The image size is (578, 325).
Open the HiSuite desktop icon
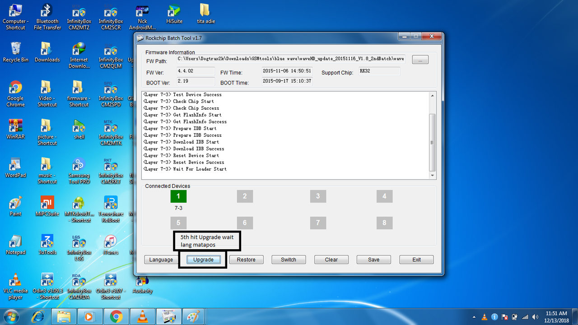click(x=174, y=14)
